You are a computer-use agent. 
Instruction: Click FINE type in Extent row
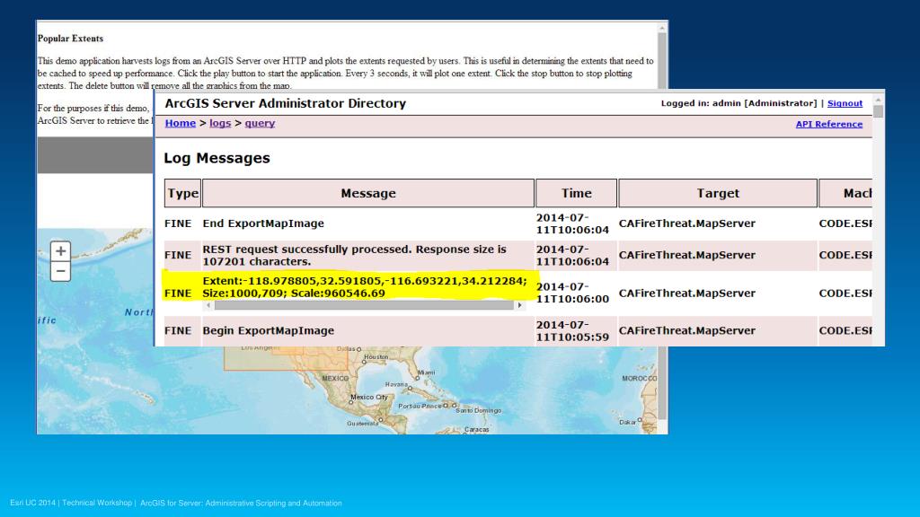pos(178,294)
